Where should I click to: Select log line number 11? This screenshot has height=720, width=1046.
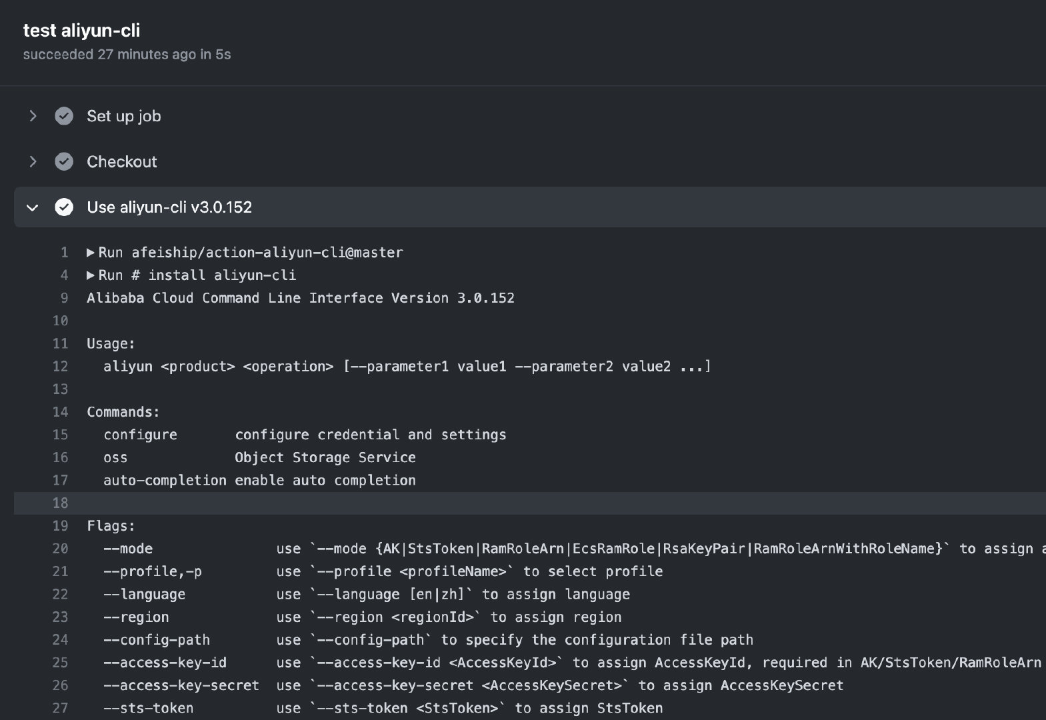[x=61, y=343]
